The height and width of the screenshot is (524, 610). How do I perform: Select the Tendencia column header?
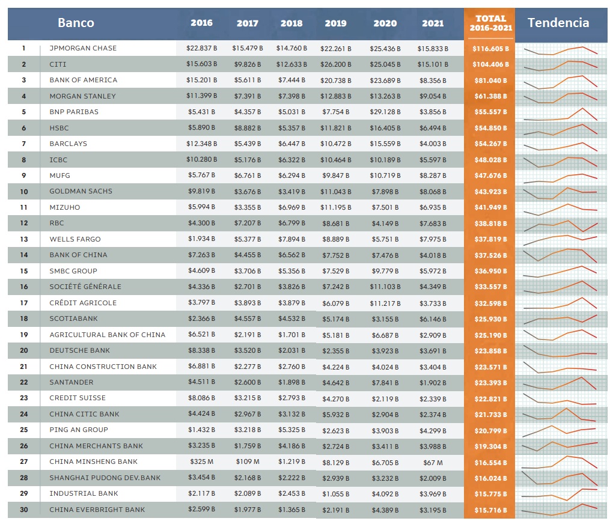(558, 23)
